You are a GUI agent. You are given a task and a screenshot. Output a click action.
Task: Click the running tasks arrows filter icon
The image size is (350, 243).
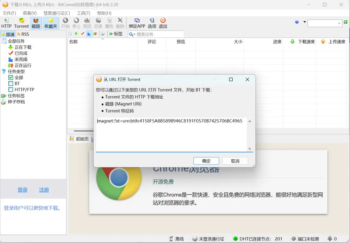(x=95, y=34)
